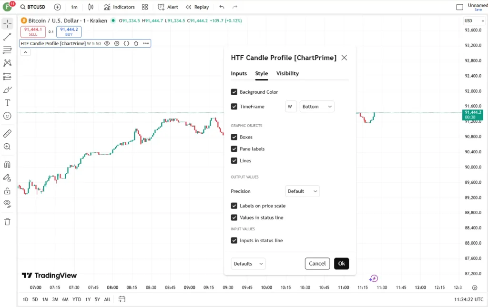Image resolution: width=488 pixels, height=307 pixels.
Task: Open the Precision Default dropdown
Action: pos(302,191)
